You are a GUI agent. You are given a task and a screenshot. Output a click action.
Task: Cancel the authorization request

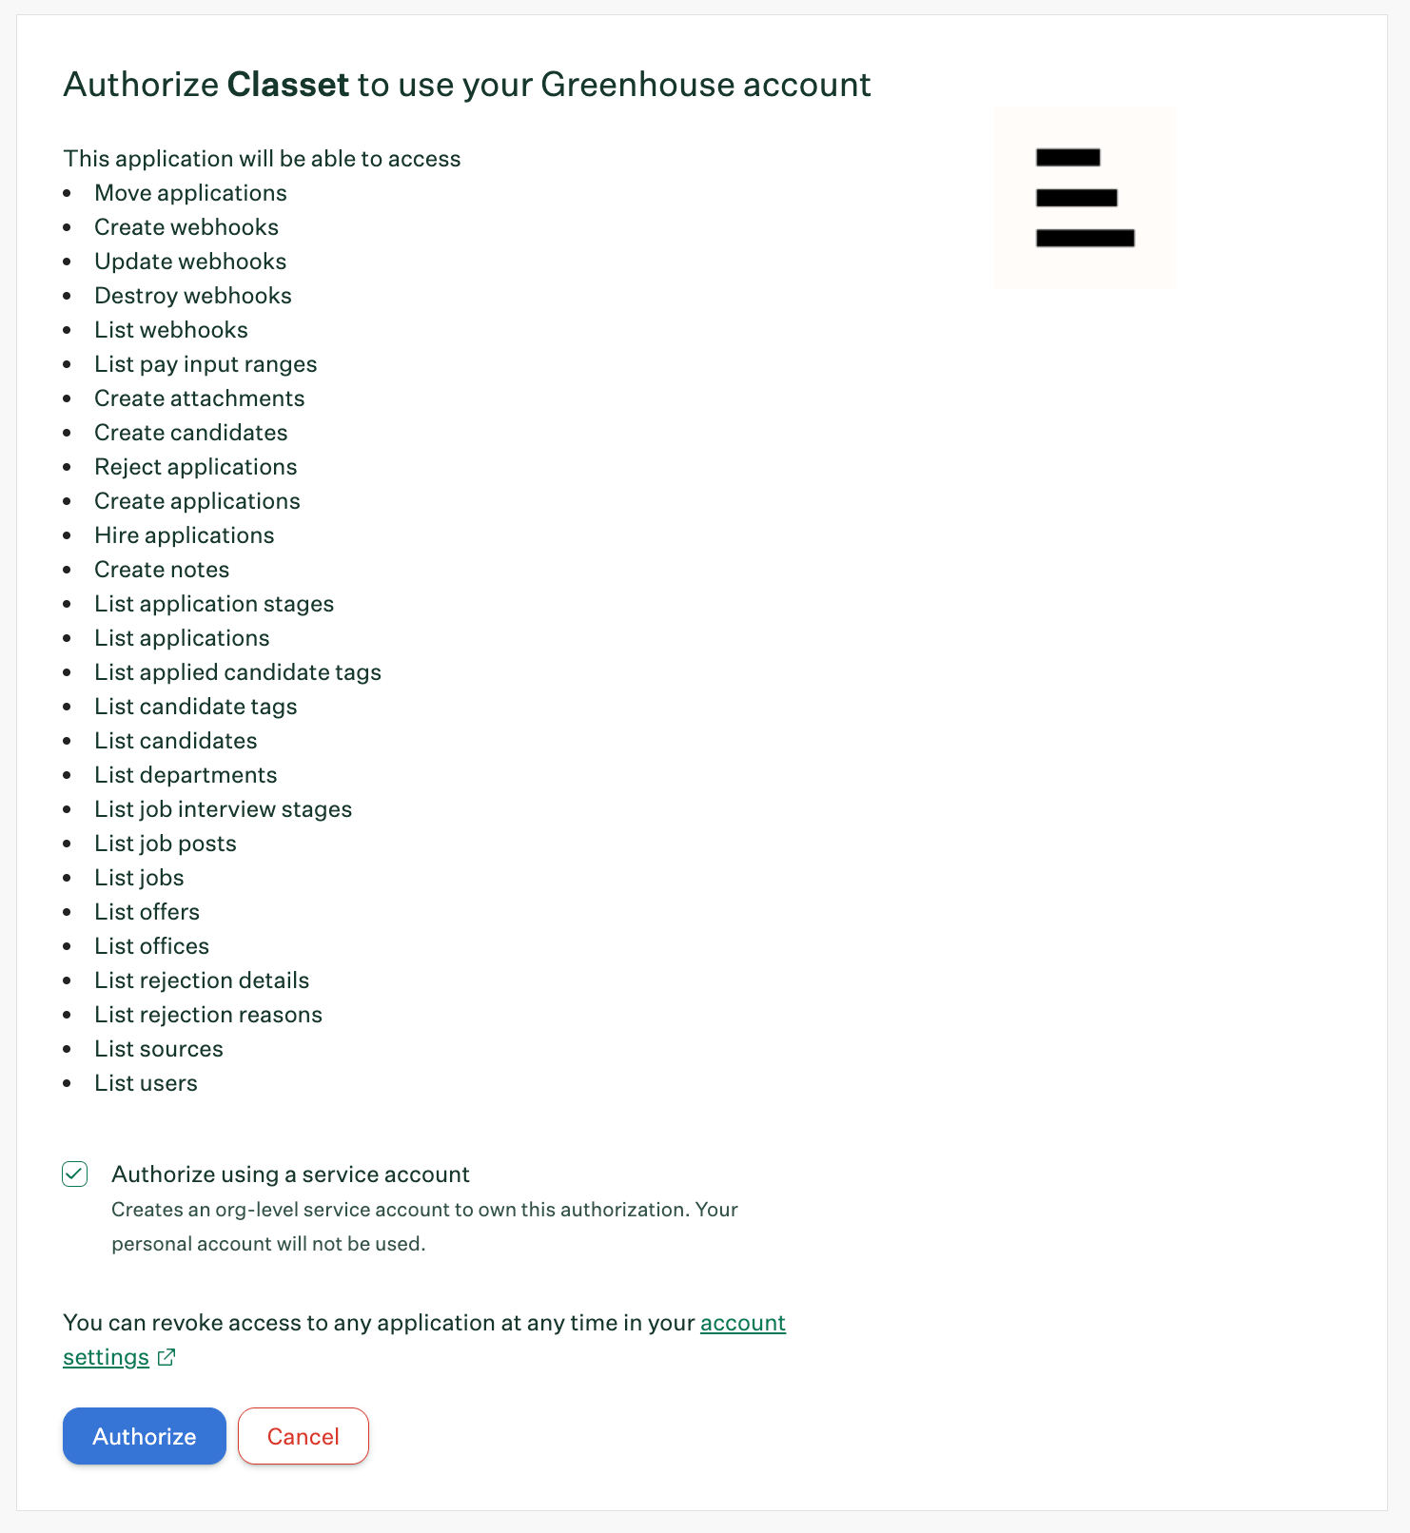click(304, 1436)
